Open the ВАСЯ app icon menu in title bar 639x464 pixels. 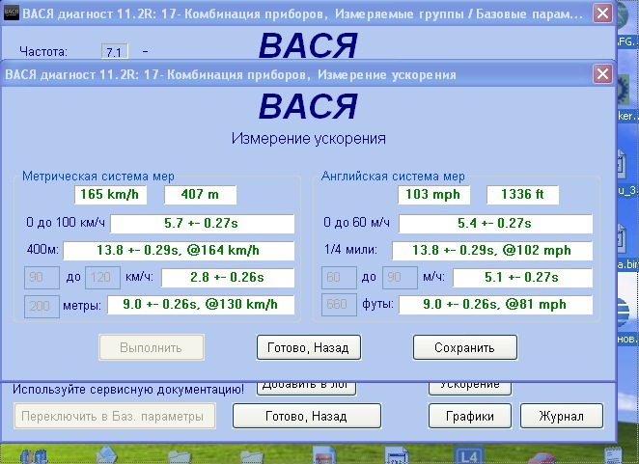tap(11, 14)
